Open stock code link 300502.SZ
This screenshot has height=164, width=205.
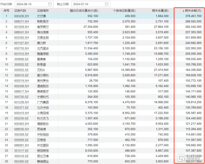click(22, 64)
